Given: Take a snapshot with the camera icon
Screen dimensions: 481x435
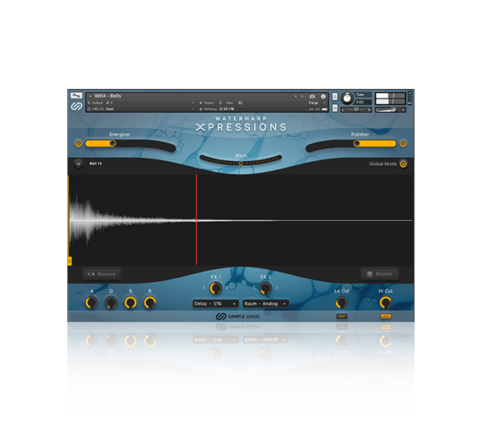Looking at the screenshot, I should pyautogui.click(x=313, y=96).
